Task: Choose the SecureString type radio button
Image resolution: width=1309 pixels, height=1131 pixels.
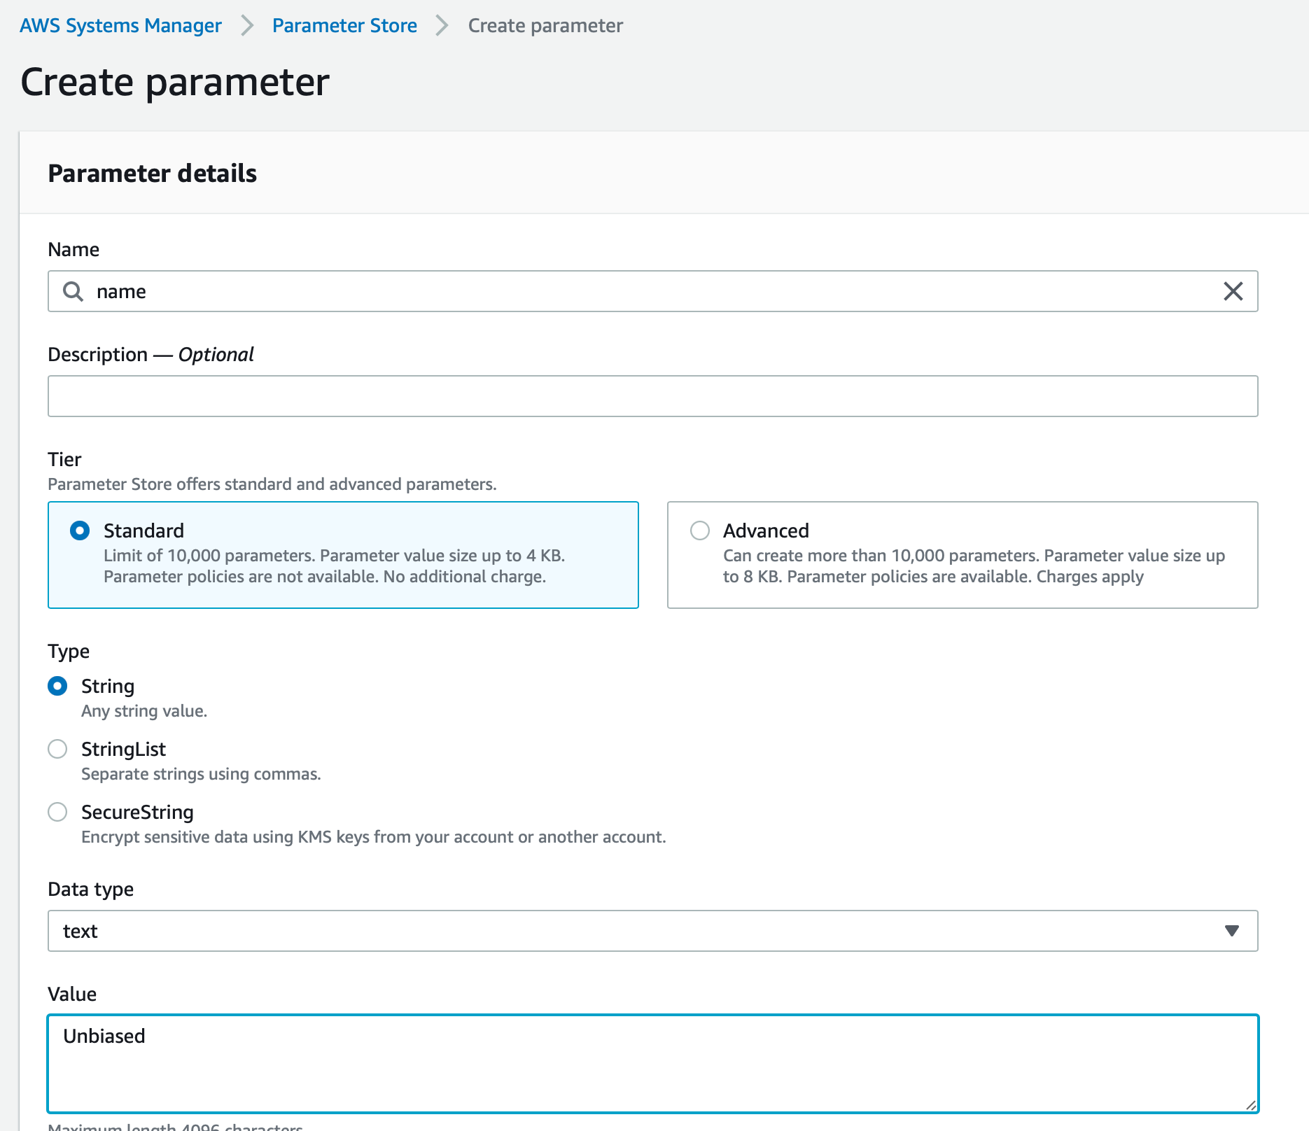Action: [57, 812]
